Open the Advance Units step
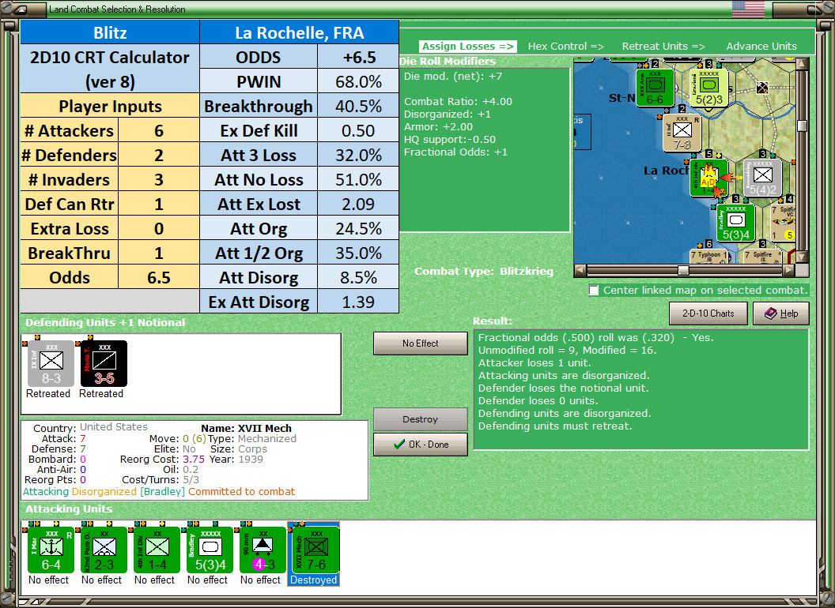Image resolution: width=835 pixels, height=608 pixels. 761,46
